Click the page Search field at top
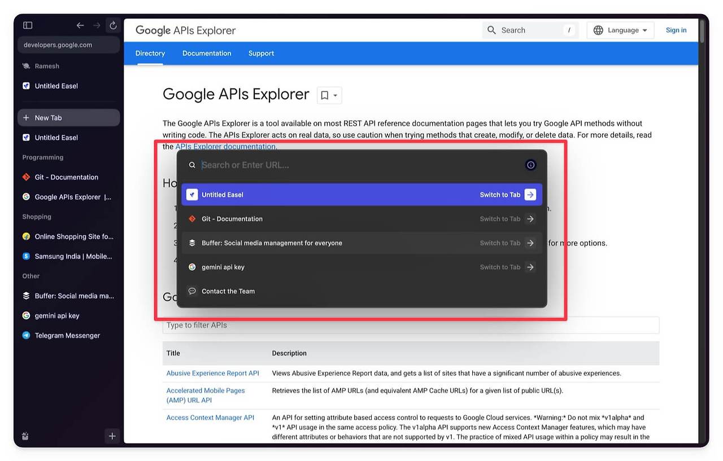The image size is (723, 461). (530, 30)
